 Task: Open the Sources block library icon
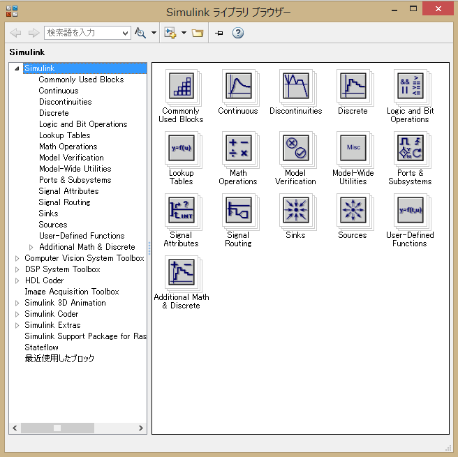tap(352, 210)
